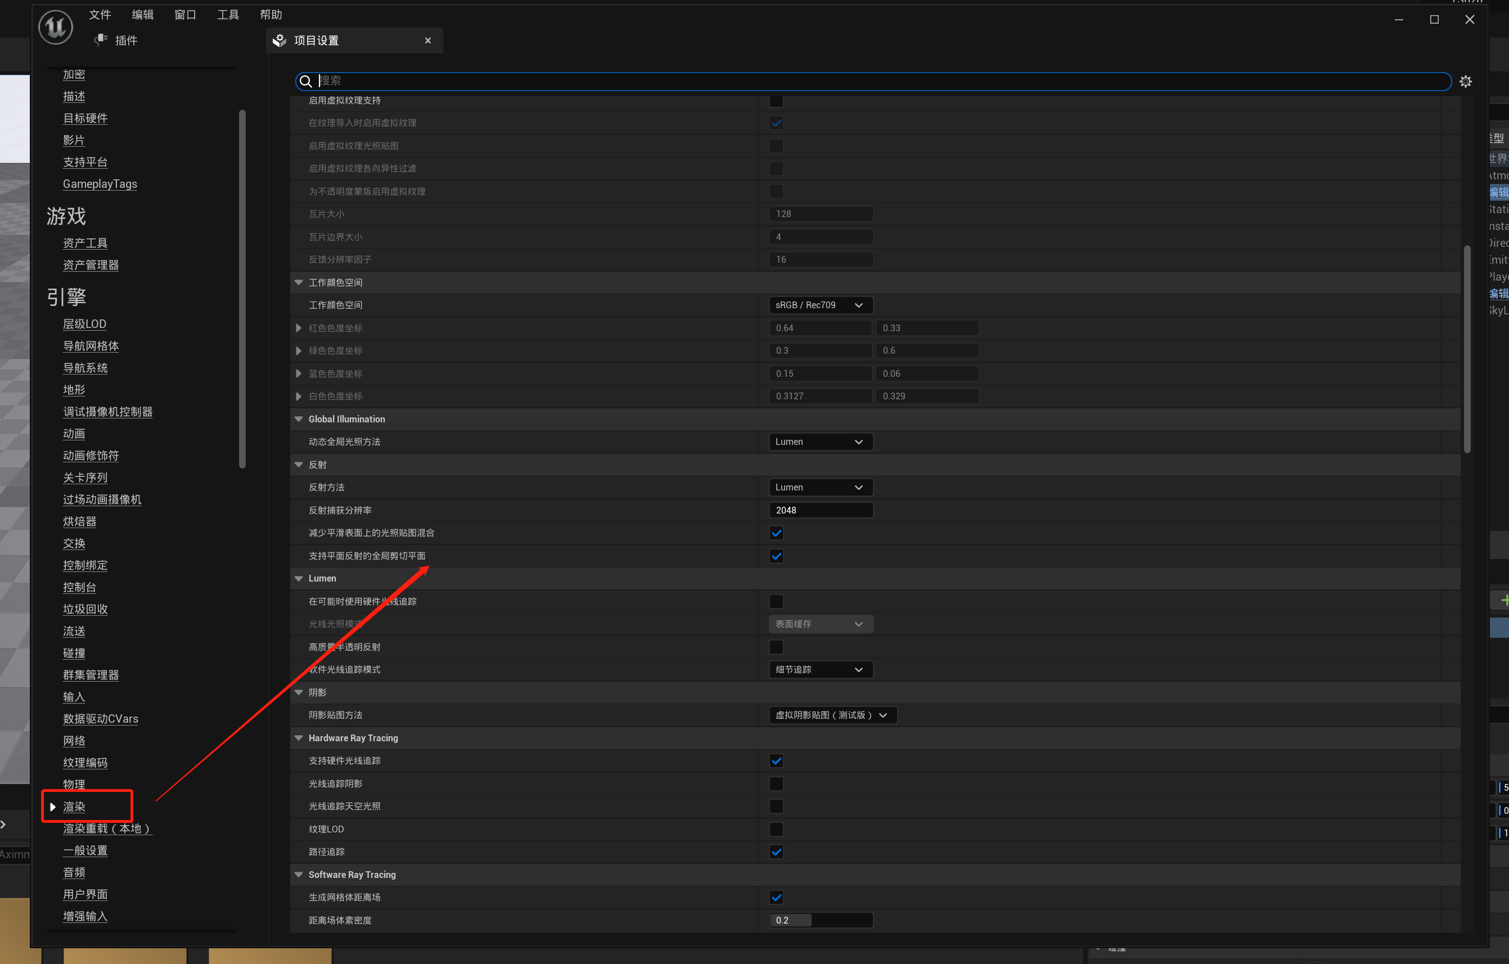Open settings gear next to search bar
Image resolution: width=1509 pixels, height=964 pixels.
1465,82
